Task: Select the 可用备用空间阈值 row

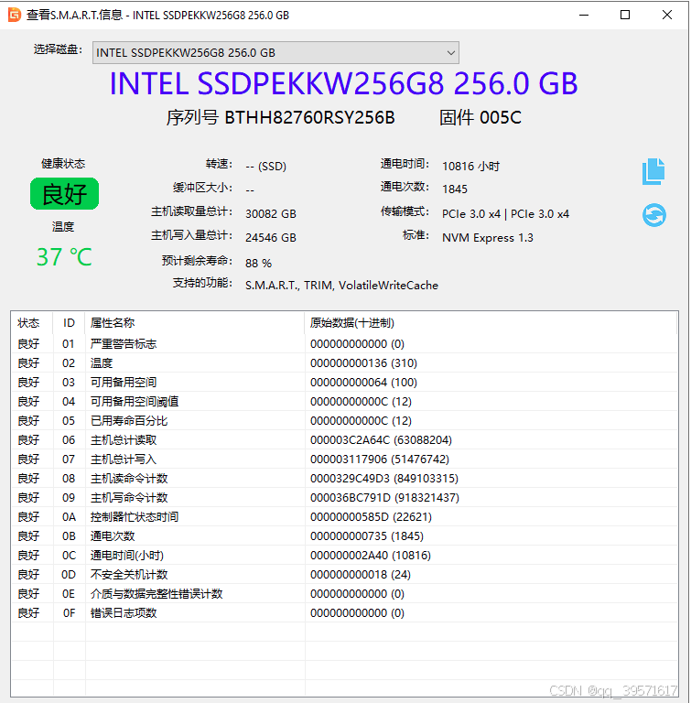Action: tap(344, 402)
